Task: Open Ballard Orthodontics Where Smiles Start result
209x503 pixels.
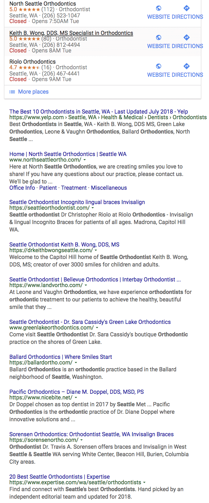Action: pos(61,357)
